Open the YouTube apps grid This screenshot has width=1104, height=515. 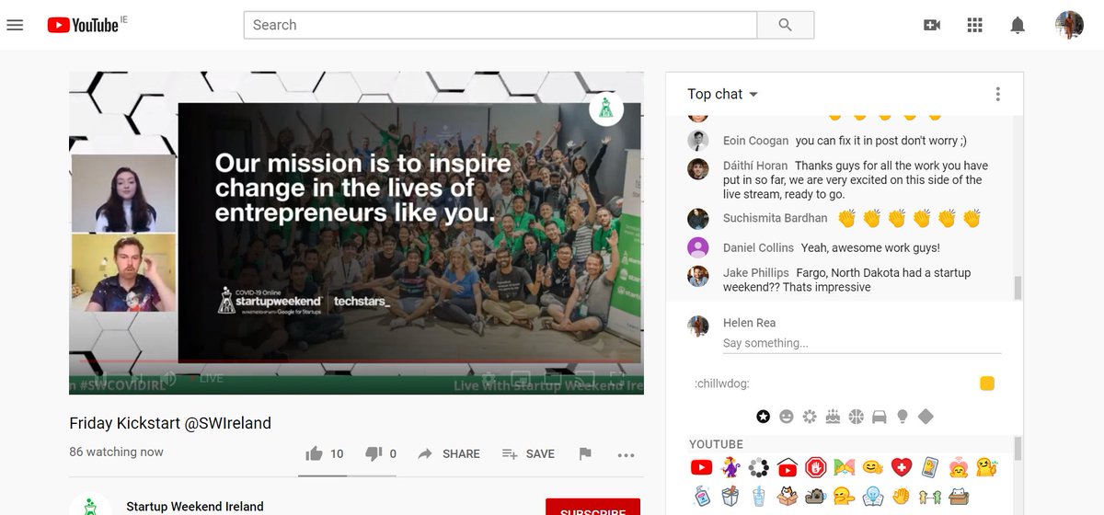click(975, 25)
